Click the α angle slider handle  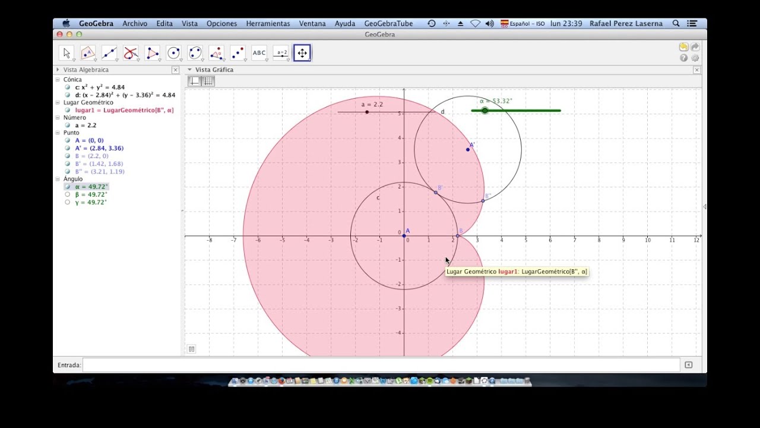(485, 111)
